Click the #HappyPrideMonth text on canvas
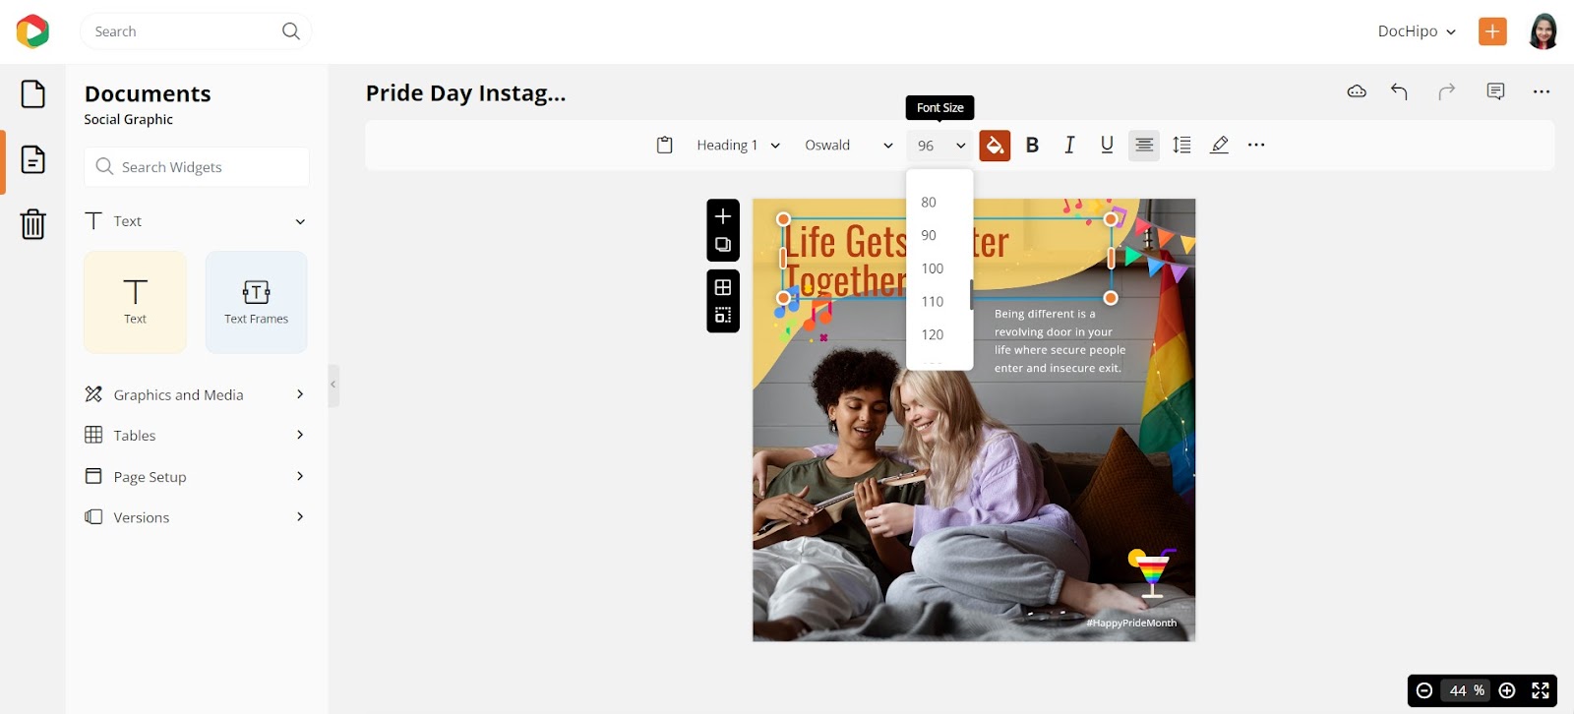This screenshot has height=714, width=1574. pos(1131,623)
